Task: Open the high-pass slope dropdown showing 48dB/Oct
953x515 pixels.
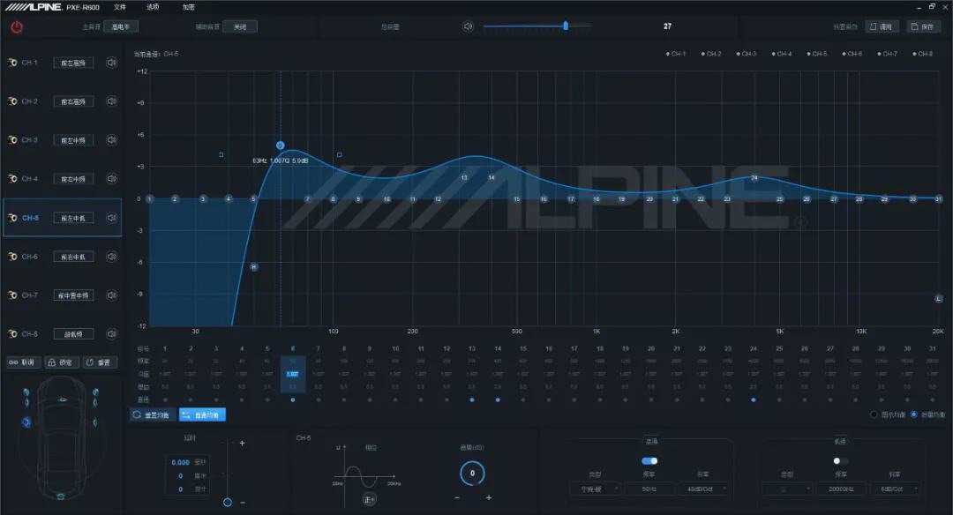Action: [x=702, y=489]
